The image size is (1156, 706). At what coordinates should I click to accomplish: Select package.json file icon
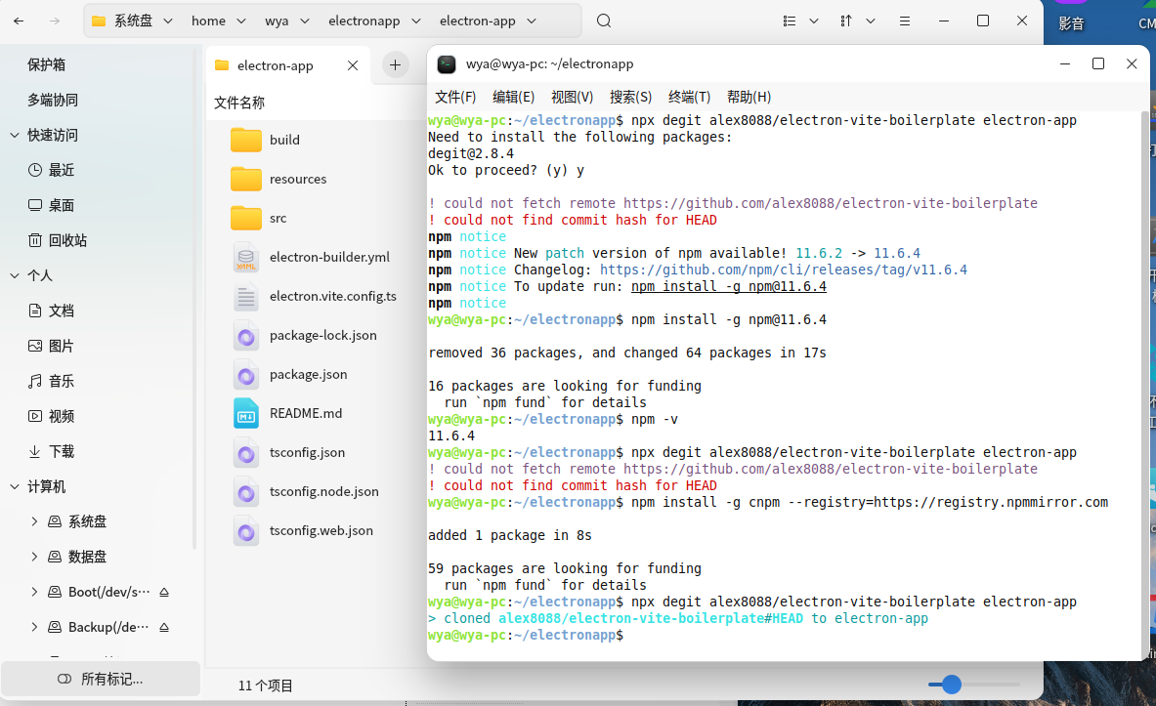point(246,374)
